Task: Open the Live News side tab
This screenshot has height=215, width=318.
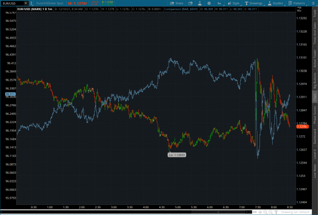Action: click(315, 171)
